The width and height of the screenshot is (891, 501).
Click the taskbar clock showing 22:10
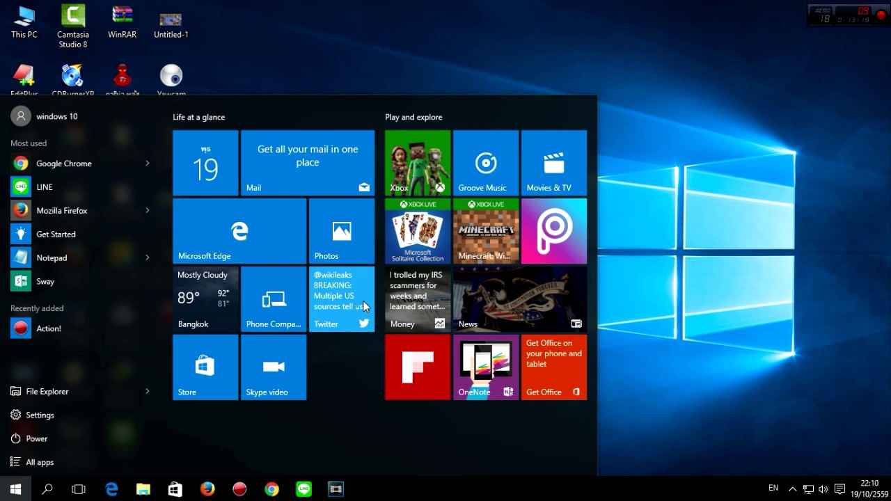pos(869,488)
